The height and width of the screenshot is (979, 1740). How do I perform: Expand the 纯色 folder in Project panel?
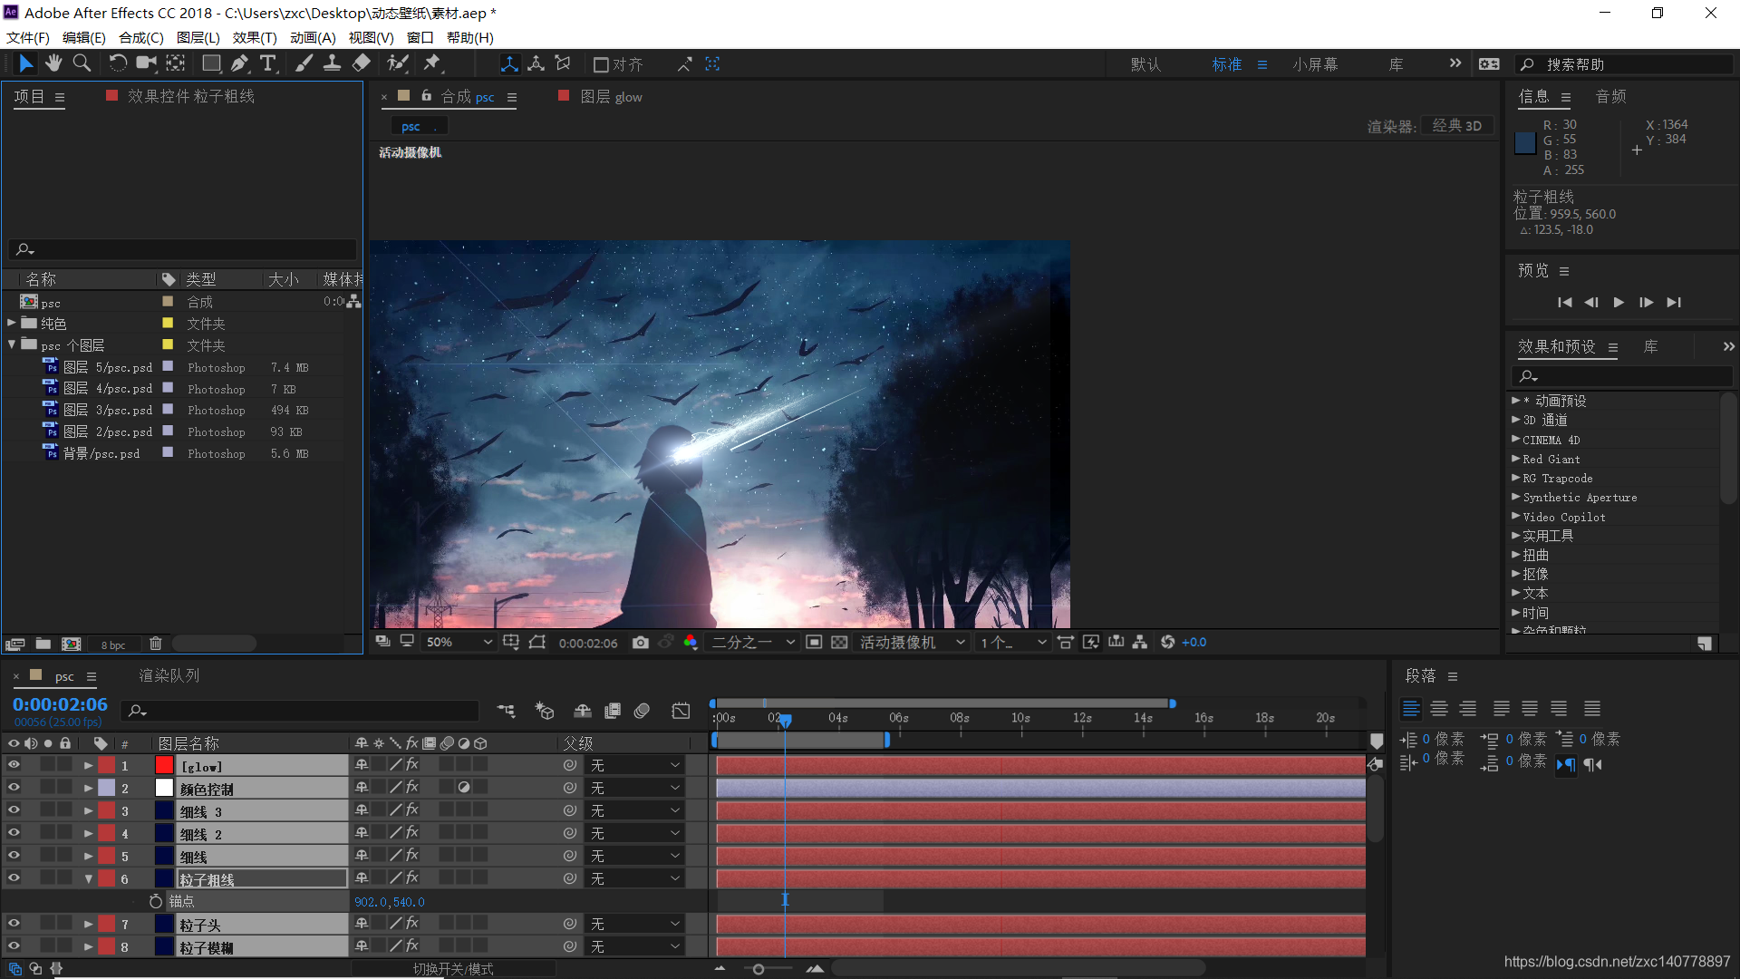(x=12, y=323)
